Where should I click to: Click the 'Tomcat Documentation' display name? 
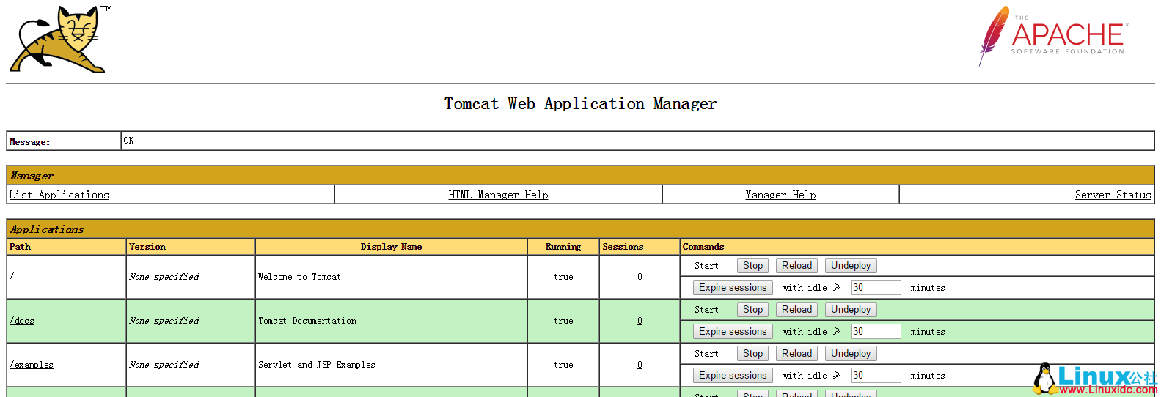[307, 321]
